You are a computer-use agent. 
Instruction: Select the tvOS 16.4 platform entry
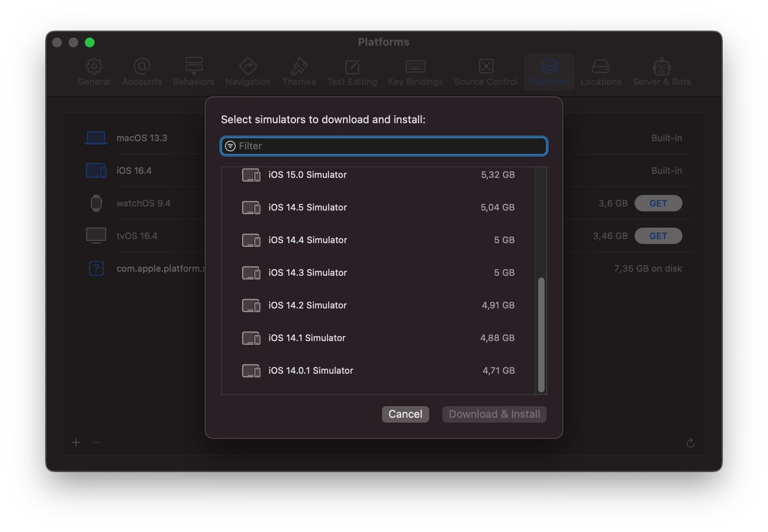tap(138, 236)
